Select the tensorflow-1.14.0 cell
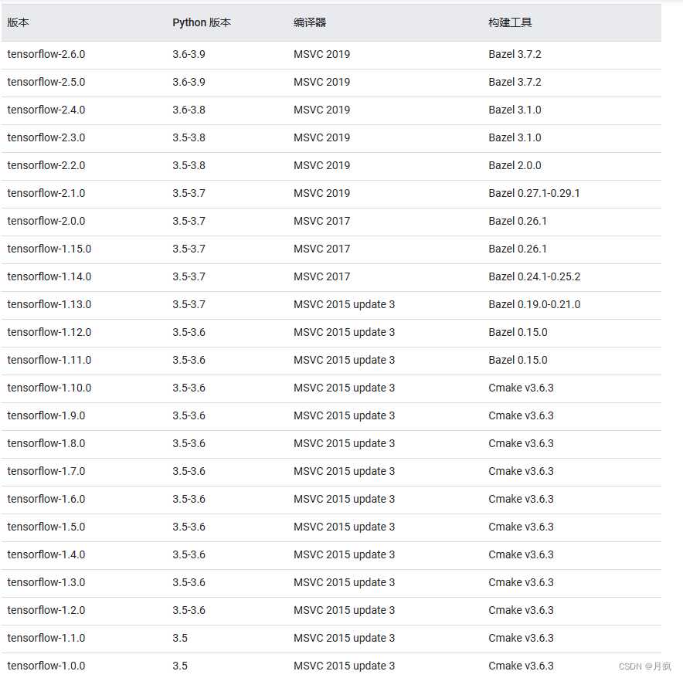 [x=49, y=277]
